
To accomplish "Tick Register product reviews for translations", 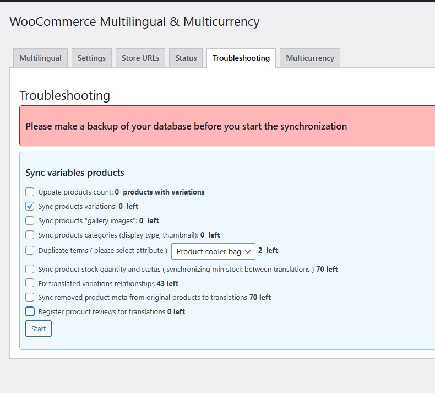I will (x=30, y=311).
